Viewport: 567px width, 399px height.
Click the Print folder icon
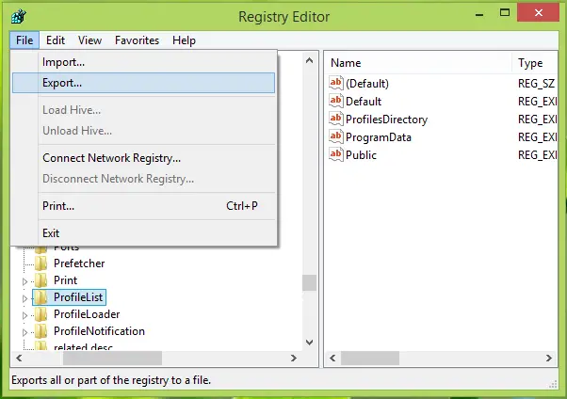pos(41,280)
